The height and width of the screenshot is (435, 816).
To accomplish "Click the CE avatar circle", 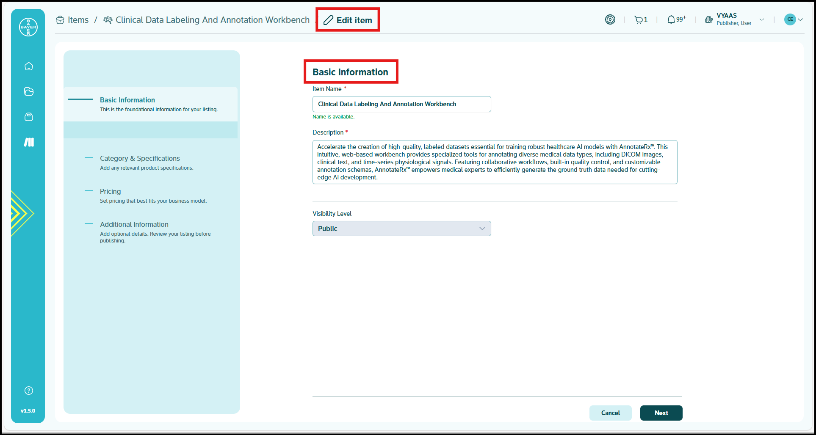I will pyautogui.click(x=789, y=19).
